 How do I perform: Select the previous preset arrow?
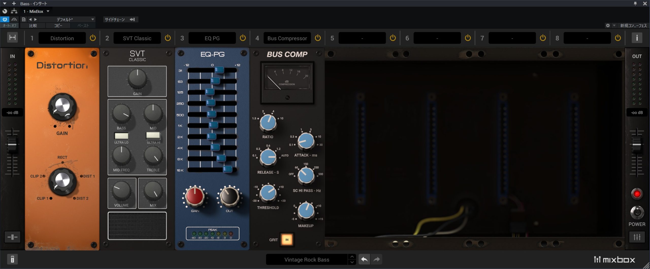[30, 19]
